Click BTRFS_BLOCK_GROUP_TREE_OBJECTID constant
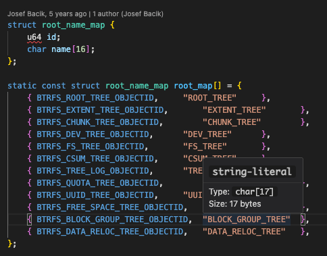 coord(112,220)
